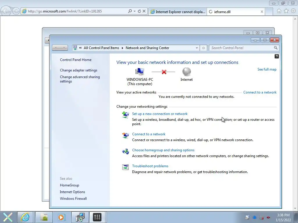Click the muted speaker tray icon
Screen dimensions: 298x223
pos(269,217)
